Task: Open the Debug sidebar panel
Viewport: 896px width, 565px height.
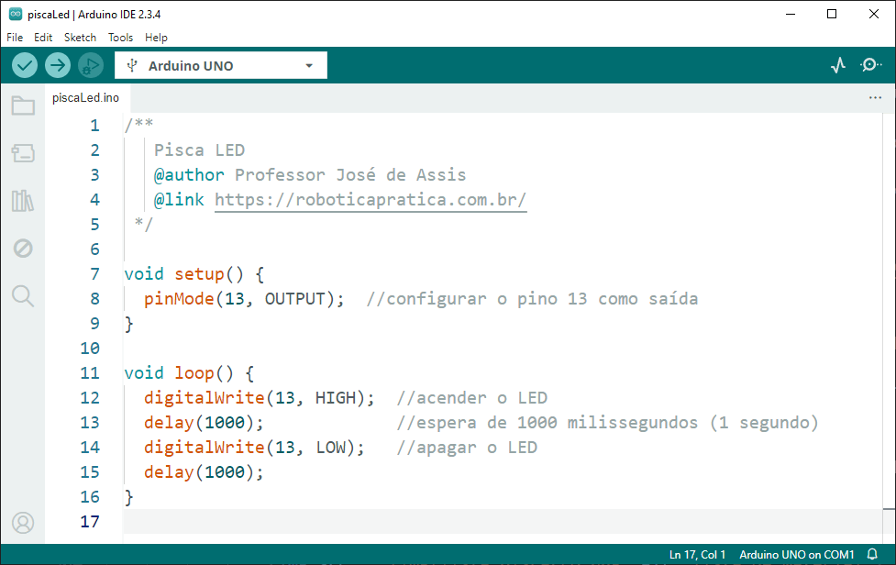Action: (23, 248)
